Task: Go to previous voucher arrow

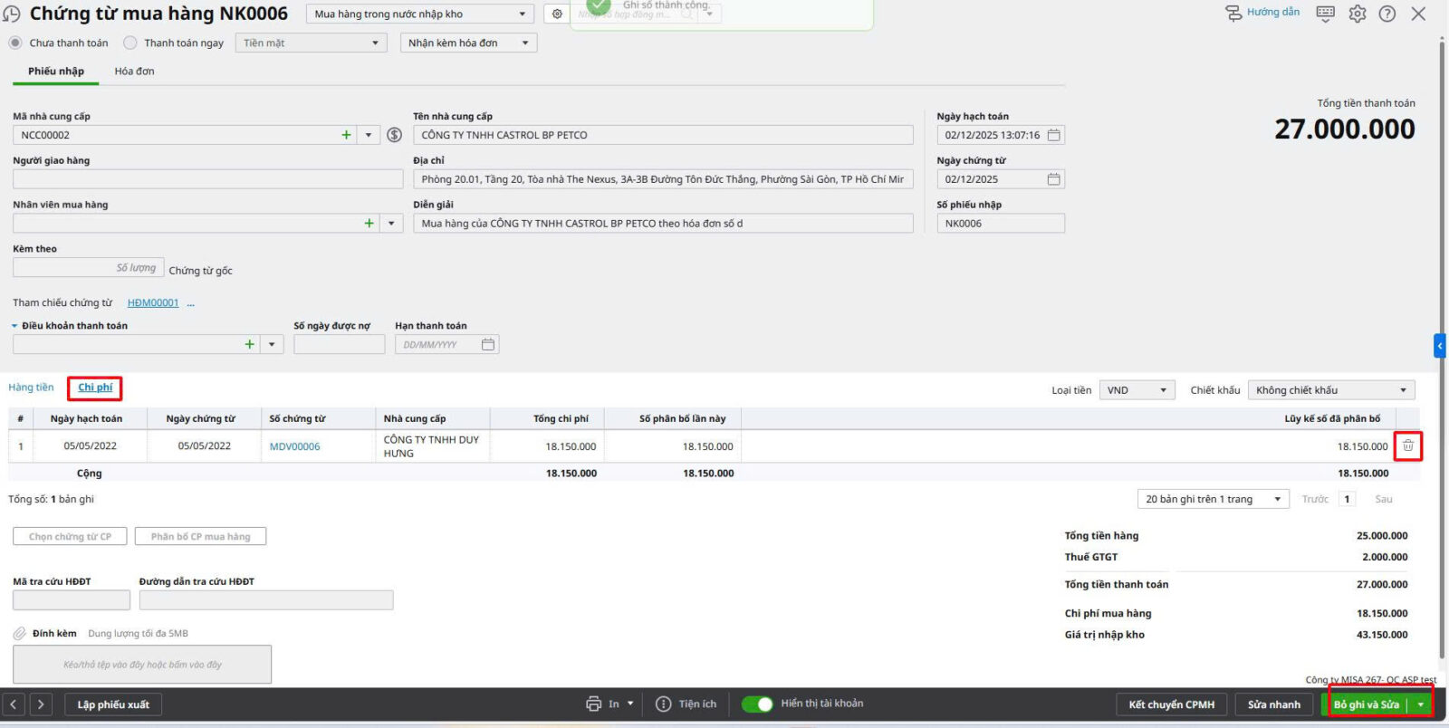Action: (14, 704)
